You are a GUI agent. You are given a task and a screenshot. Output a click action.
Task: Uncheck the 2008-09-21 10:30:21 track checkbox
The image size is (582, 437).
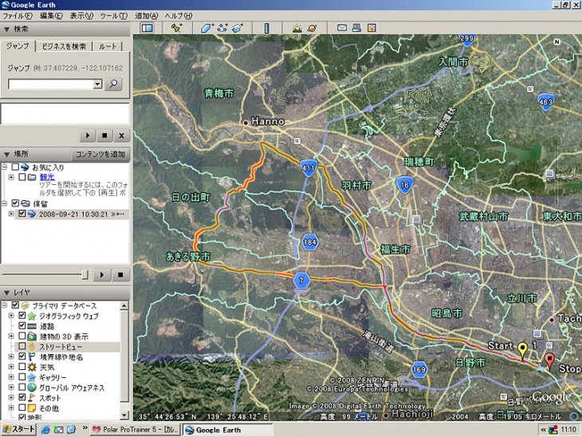tap(22, 214)
